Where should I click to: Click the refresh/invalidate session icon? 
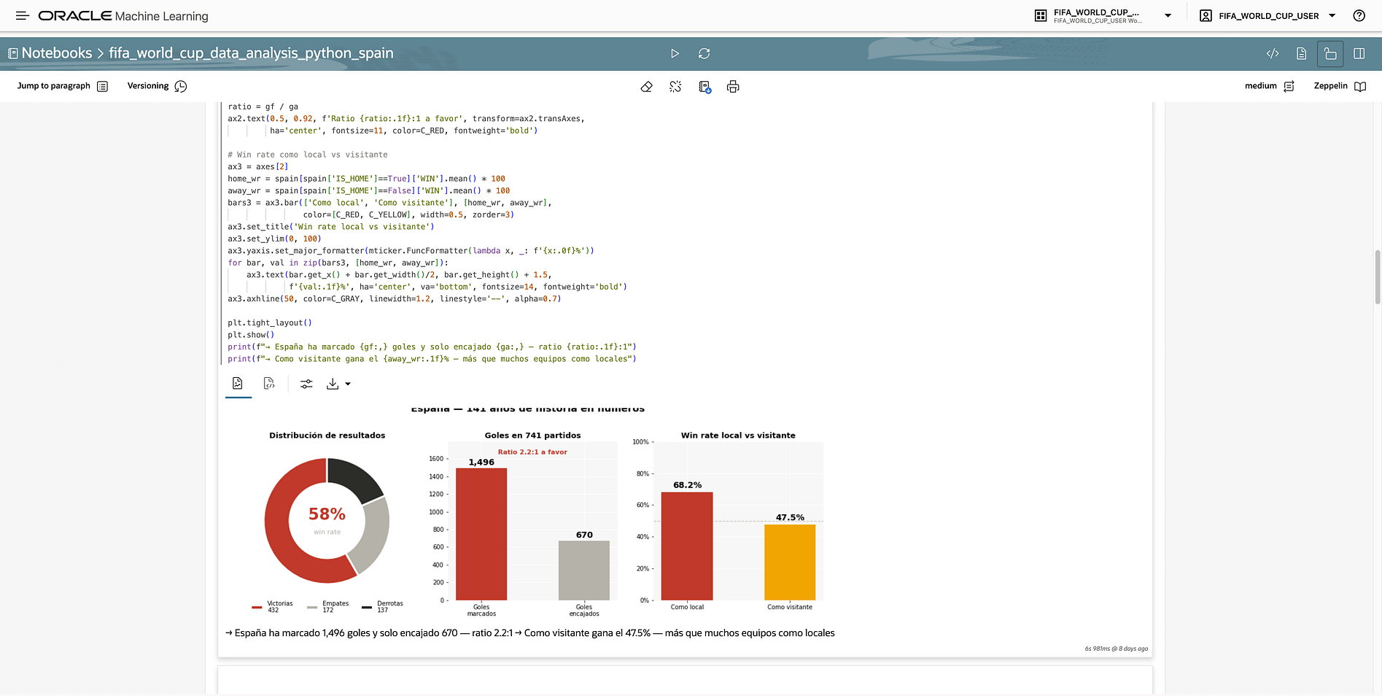click(x=704, y=53)
